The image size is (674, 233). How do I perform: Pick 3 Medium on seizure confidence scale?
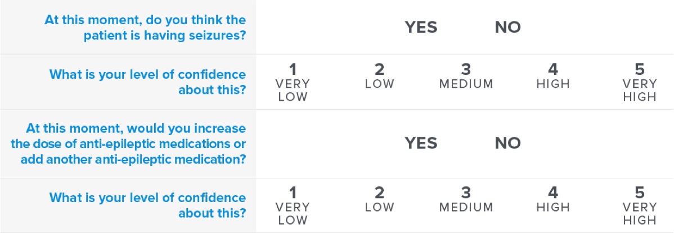[466, 76]
